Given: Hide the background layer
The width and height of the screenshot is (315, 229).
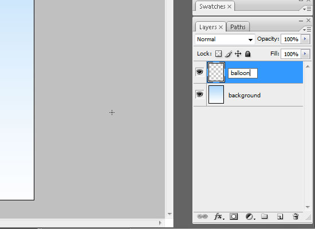Looking at the screenshot, I should (199, 94).
